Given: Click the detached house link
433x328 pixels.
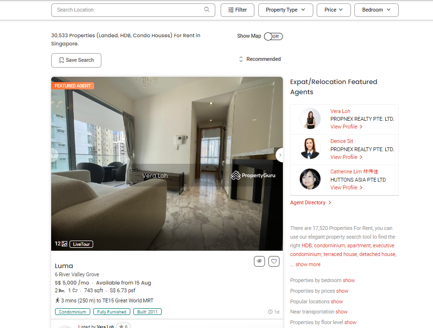Looking at the screenshot, I should (x=377, y=254).
